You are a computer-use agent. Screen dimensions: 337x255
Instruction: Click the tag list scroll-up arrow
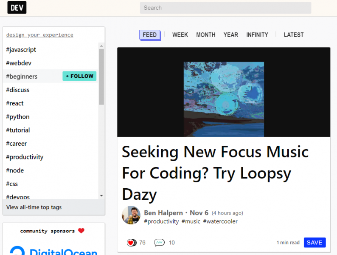[101, 46]
